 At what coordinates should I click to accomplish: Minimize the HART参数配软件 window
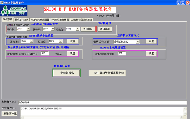179,3
